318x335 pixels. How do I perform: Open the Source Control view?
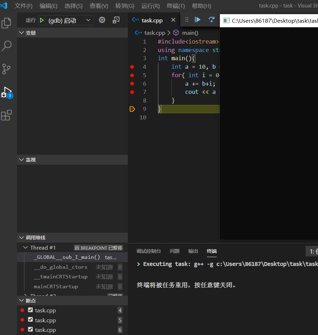[6, 69]
